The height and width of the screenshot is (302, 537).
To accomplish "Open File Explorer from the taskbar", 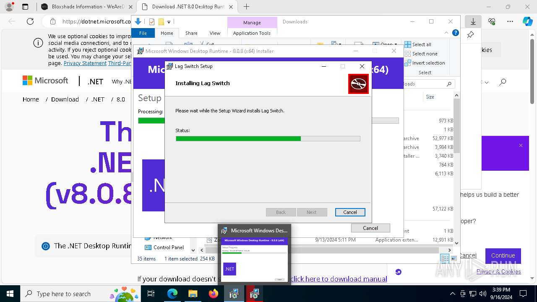I will [193, 294].
